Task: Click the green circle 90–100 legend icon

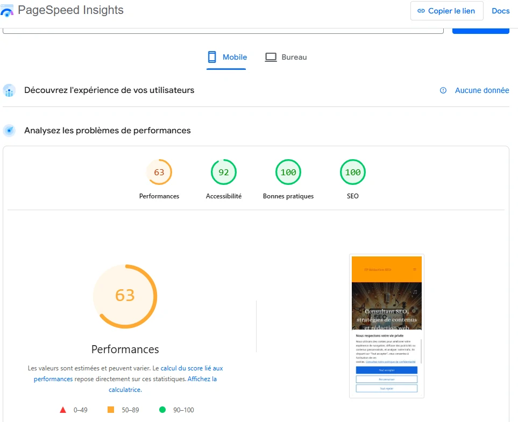Action: point(162,410)
